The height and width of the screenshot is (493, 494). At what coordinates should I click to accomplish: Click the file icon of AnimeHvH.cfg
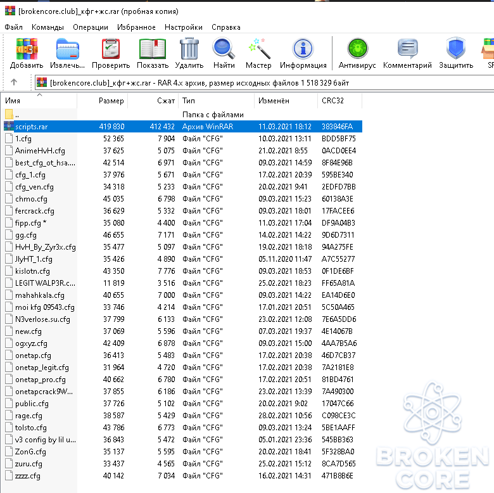click(9, 150)
